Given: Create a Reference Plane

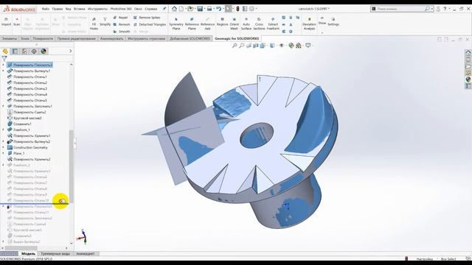Looking at the screenshot, I should pos(192,24).
